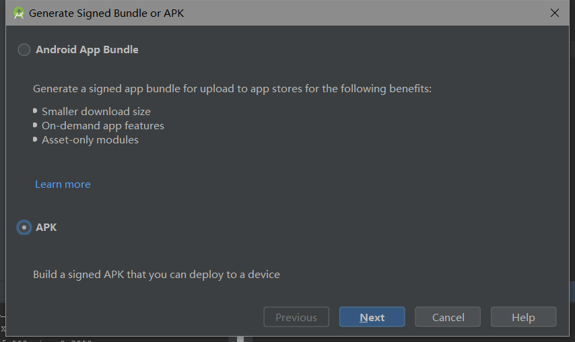
Task: Click the 'Smaller download size' bullet text
Action: 96,112
